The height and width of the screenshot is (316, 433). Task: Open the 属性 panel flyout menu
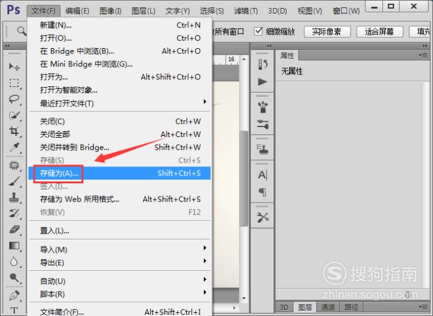(x=423, y=56)
